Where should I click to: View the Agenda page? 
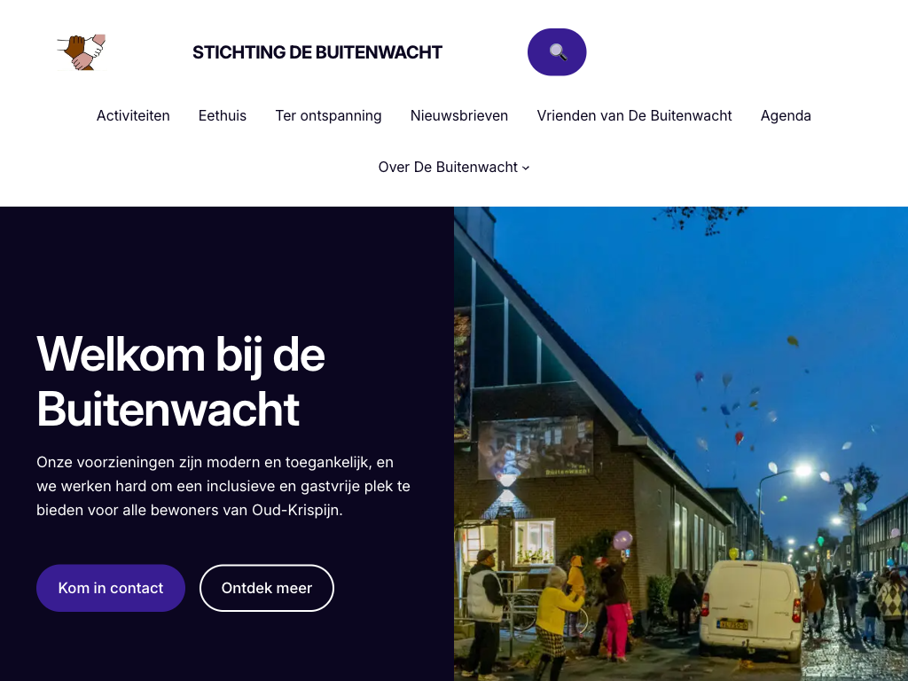[786, 116]
